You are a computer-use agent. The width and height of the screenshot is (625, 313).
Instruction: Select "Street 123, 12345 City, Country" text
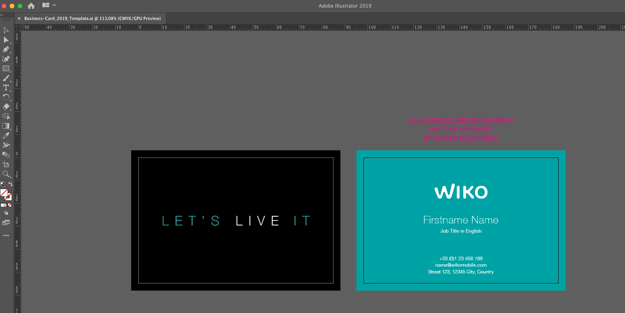click(461, 272)
